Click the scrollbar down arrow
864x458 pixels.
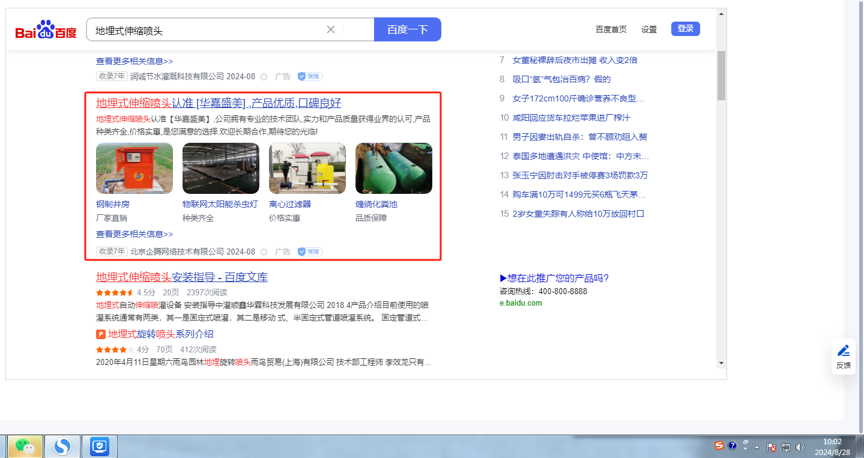722,363
